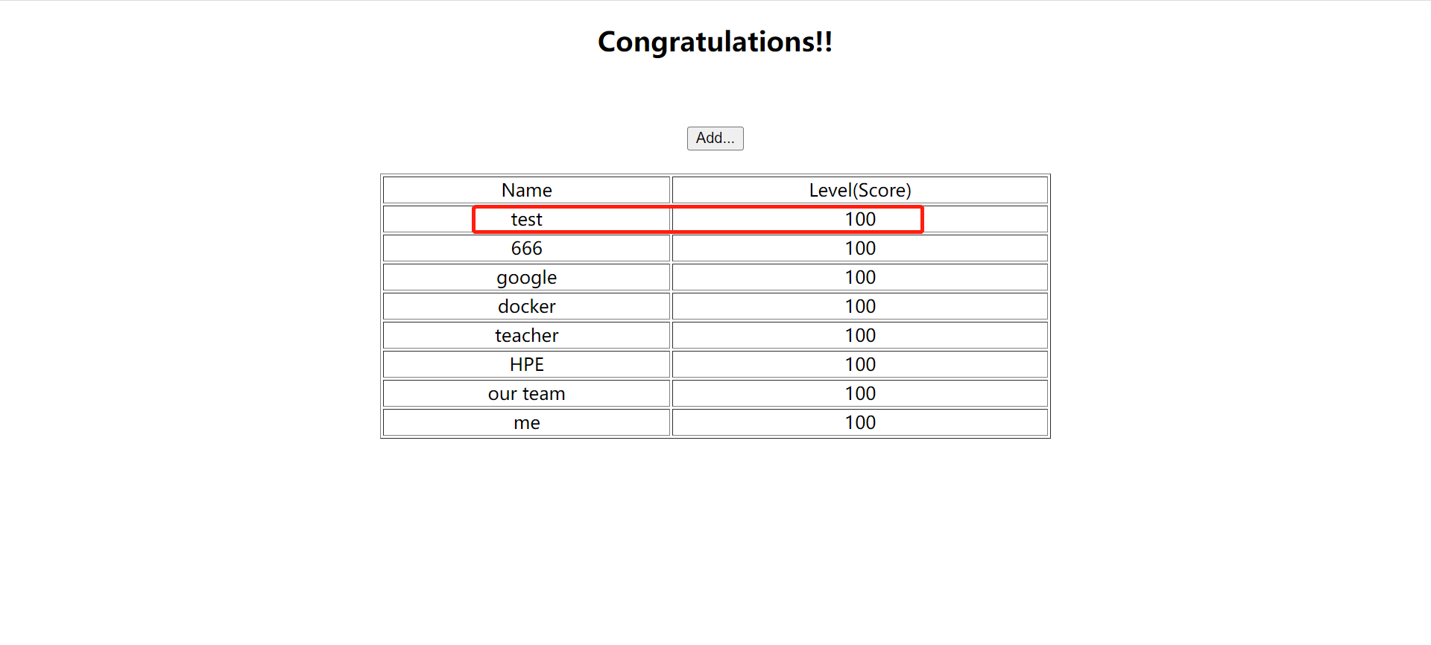
Task: Click the teacher name cell
Action: tap(526, 335)
